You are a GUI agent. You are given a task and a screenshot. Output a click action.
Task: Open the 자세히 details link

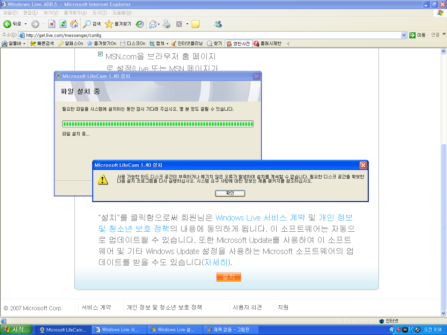tap(216, 262)
